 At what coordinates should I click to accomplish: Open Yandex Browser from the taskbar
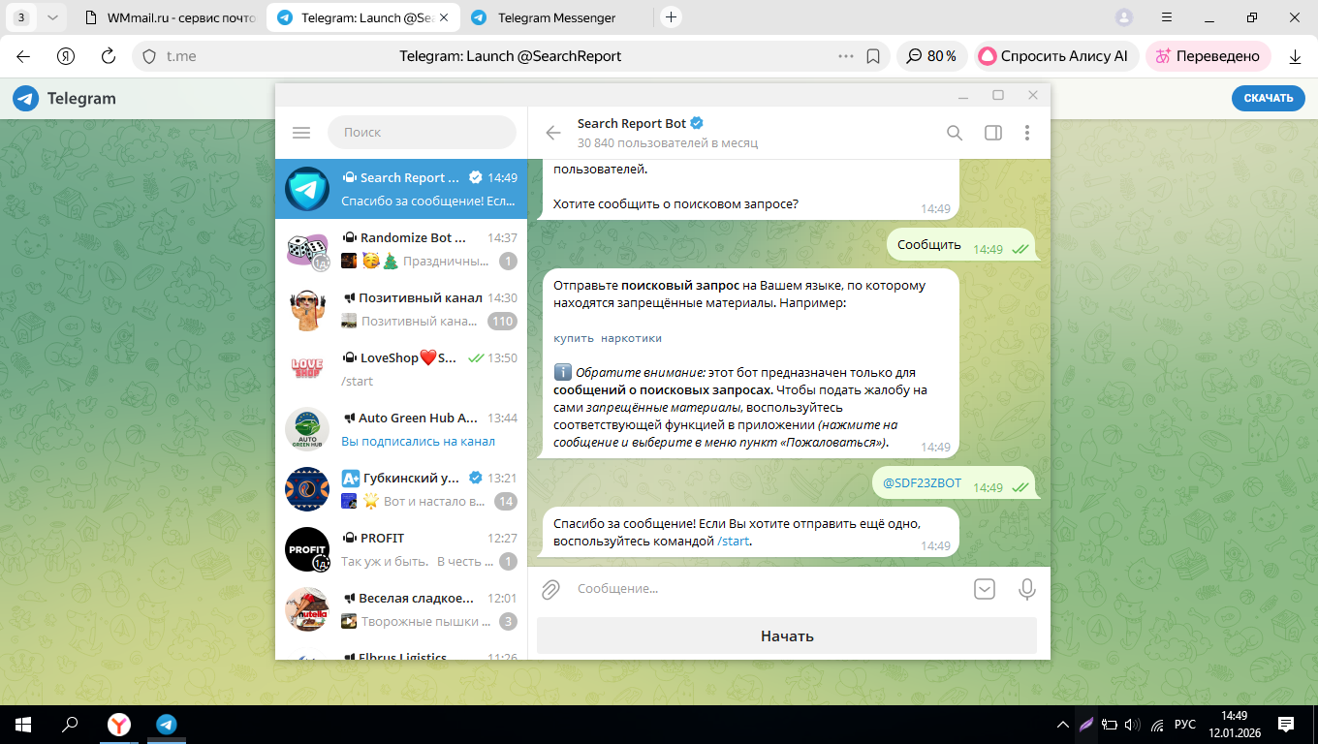pos(118,724)
